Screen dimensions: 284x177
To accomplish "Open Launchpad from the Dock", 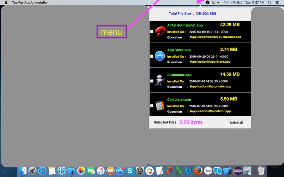I will [32, 171].
